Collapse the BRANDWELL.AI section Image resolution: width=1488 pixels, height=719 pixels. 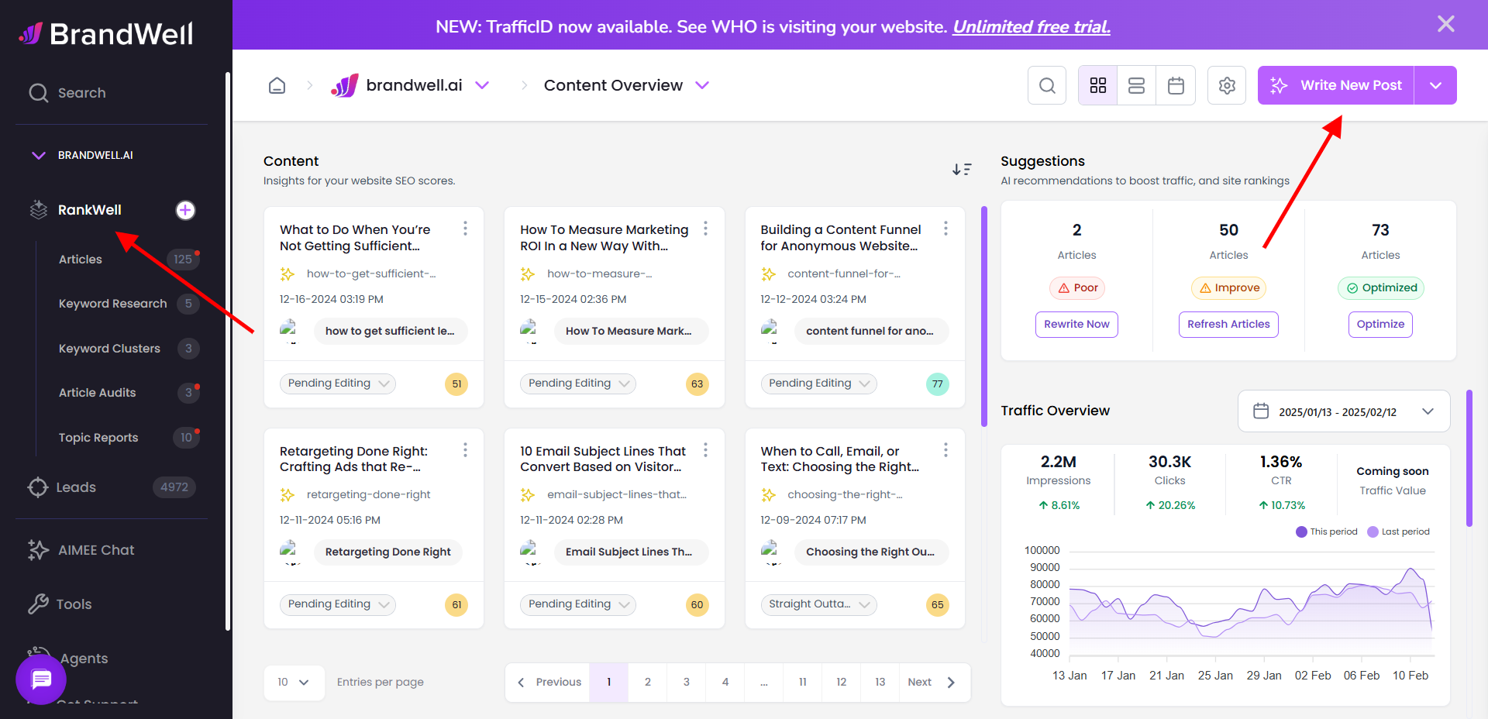(x=38, y=155)
